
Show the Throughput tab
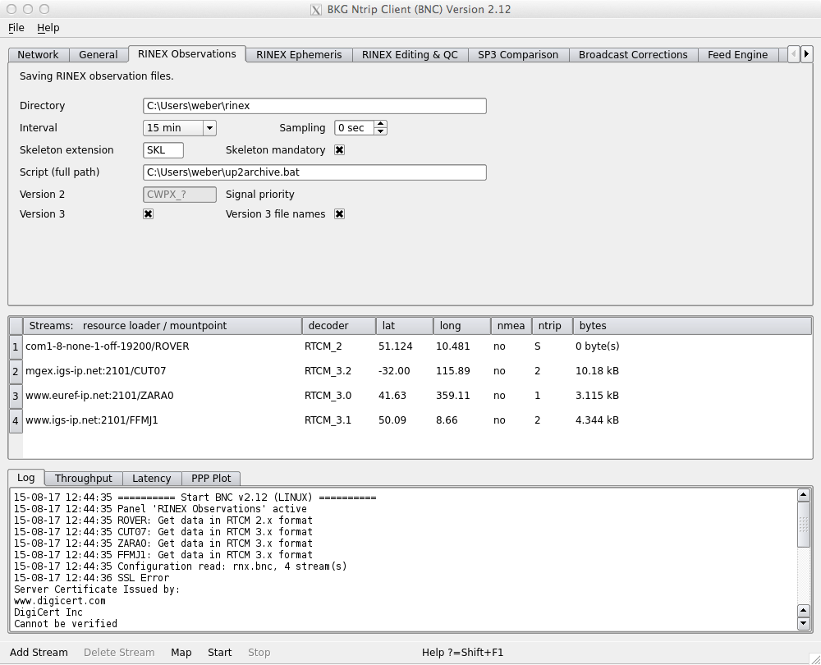coord(83,479)
